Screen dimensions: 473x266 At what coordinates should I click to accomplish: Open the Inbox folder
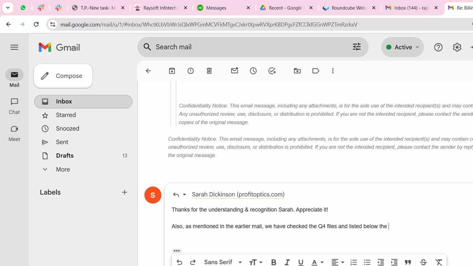click(83, 102)
